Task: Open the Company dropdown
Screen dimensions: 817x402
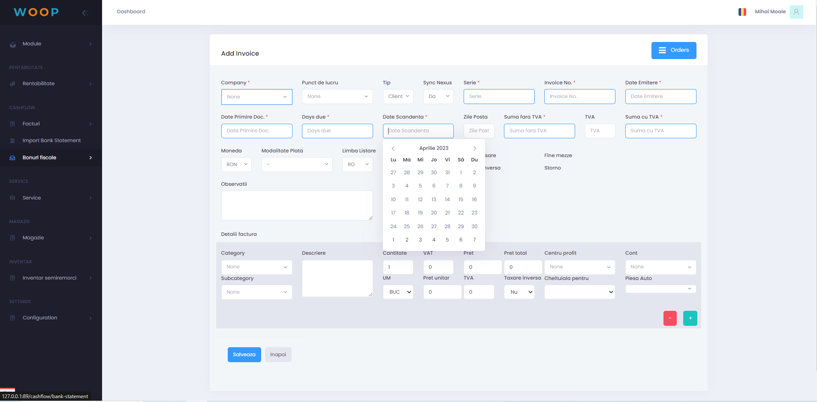Action: click(x=256, y=97)
